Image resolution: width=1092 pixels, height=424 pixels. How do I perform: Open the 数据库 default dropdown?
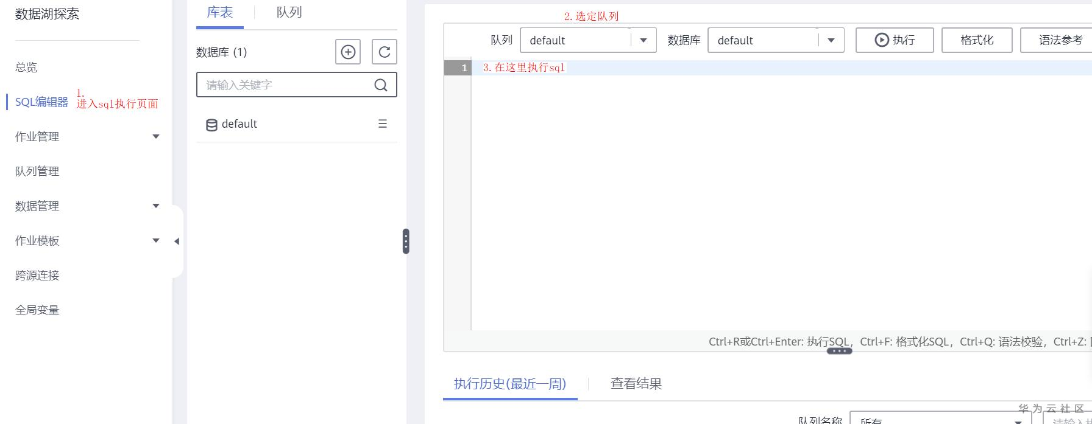[776, 40]
